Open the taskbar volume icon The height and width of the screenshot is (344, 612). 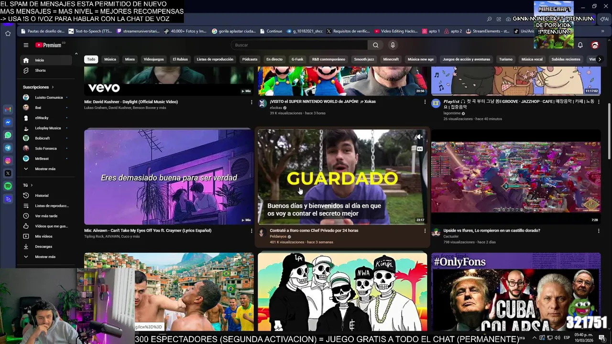tap(557, 338)
